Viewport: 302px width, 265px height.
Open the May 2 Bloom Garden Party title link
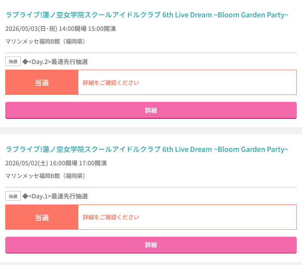click(x=147, y=150)
